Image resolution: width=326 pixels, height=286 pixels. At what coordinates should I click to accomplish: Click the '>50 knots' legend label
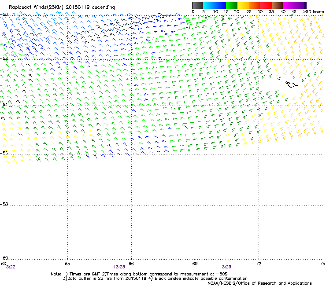(x=313, y=12)
